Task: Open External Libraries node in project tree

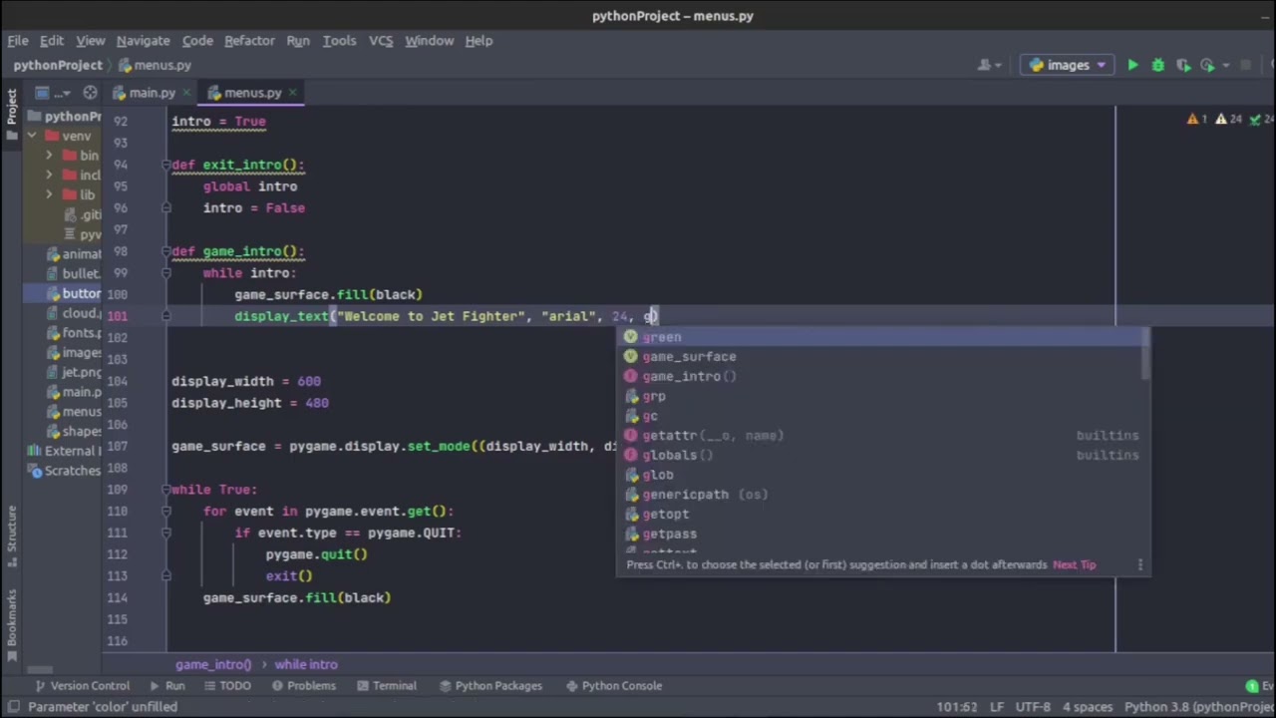Action: pyautogui.click(x=65, y=451)
